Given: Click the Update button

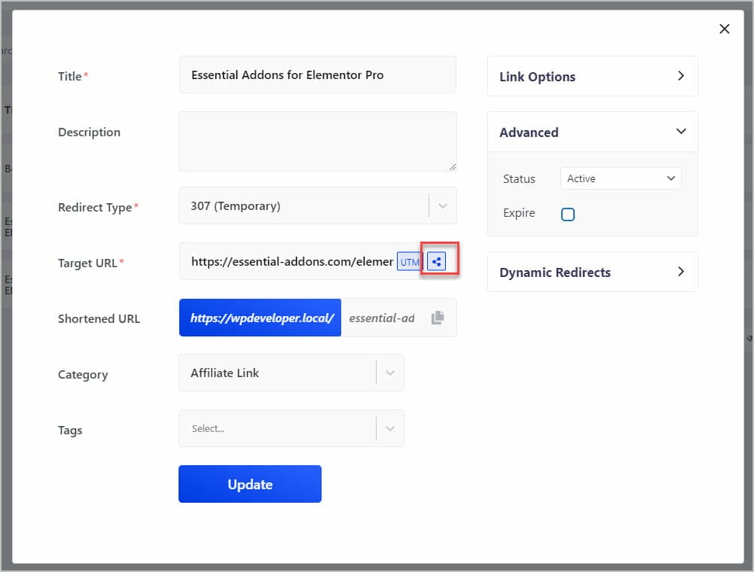Looking at the screenshot, I should pyautogui.click(x=250, y=484).
